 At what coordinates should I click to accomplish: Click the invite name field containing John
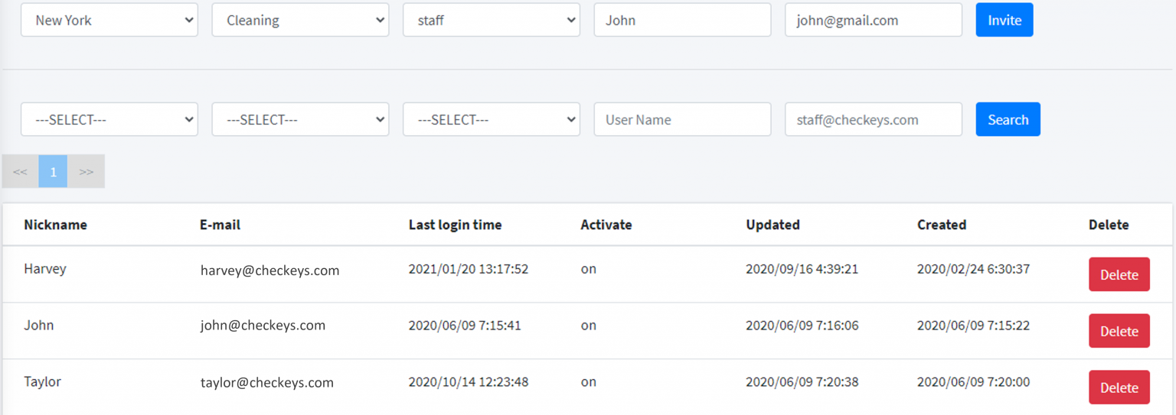(x=682, y=21)
